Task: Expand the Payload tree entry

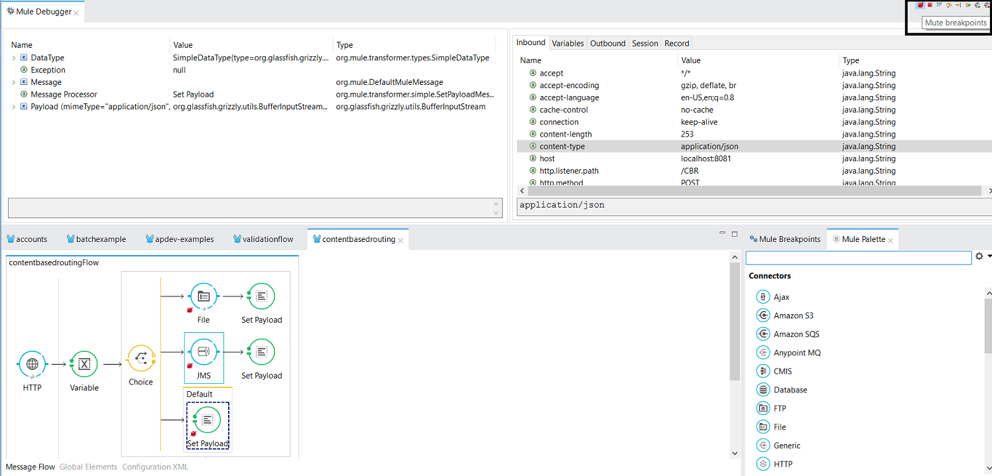Action: tap(13, 106)
